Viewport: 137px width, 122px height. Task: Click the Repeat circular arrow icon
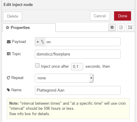[x=8, y=78]
